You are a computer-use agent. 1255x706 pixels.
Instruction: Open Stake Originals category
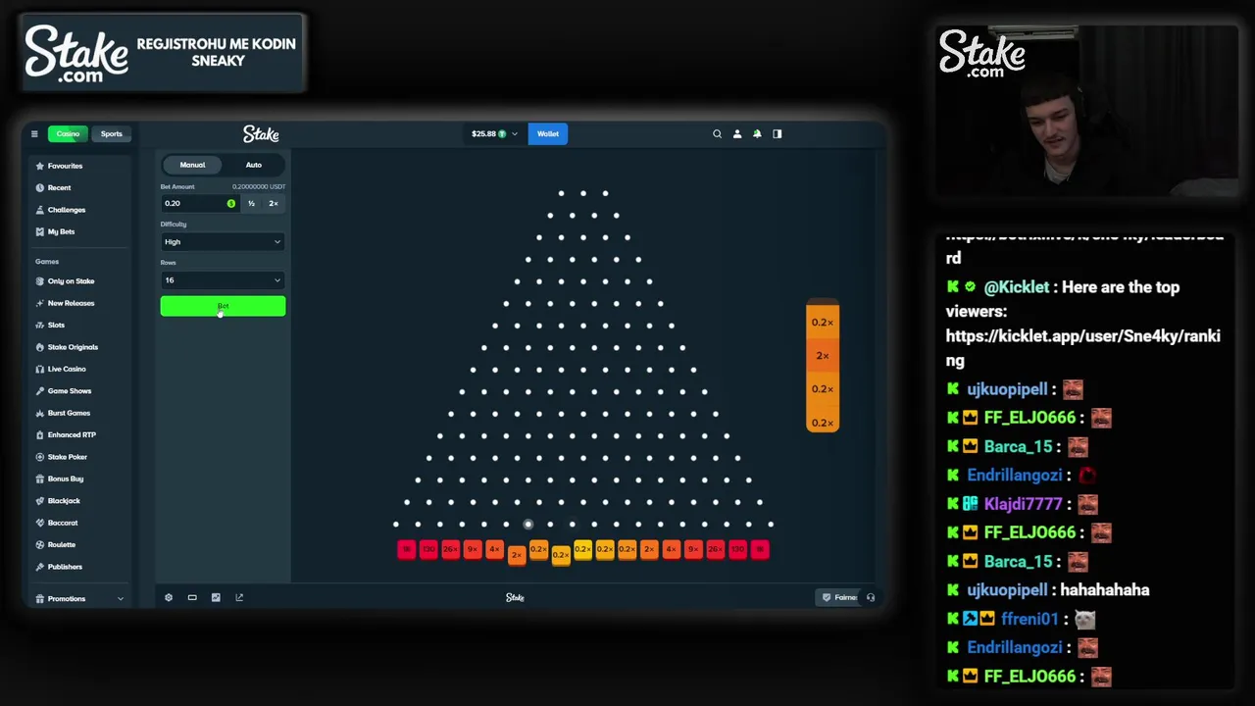[x=67, y=347]
